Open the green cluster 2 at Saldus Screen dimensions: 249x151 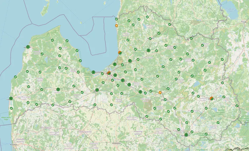58,89
